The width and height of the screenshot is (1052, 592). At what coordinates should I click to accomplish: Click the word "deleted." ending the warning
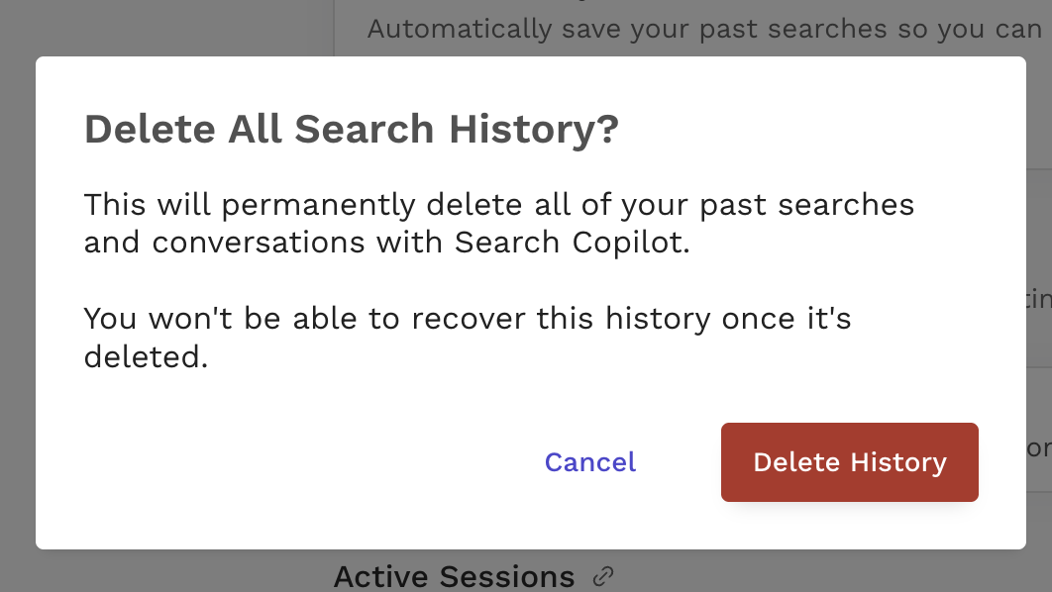pyautogui.click(x=146, y=357)
